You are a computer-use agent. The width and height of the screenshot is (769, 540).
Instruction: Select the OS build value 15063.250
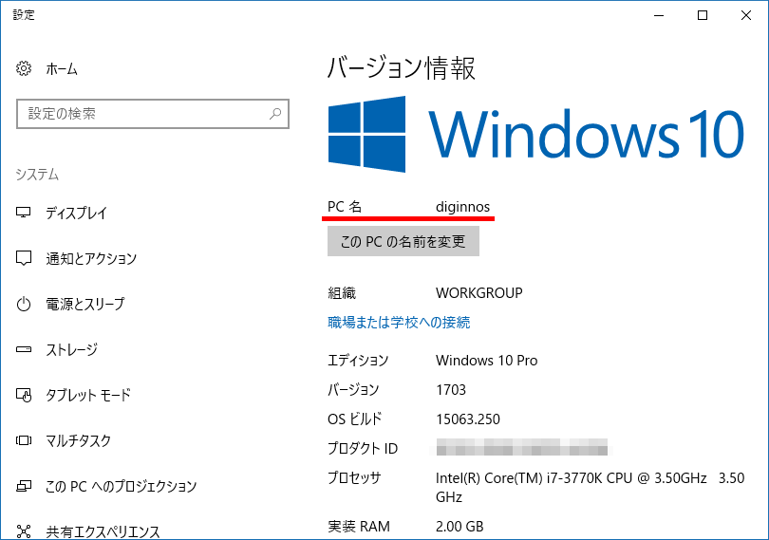point(468,419)
